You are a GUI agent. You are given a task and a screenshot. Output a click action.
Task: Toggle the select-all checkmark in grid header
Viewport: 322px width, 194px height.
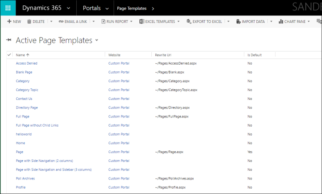[9, 55]
